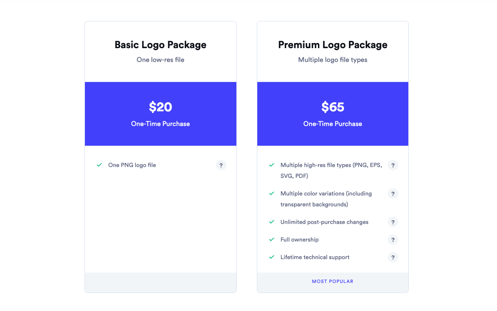The width and height of the screenshot is (497, 311).
Task: Open help for Multiple high-res file types
Action: [x=393, y=165]
